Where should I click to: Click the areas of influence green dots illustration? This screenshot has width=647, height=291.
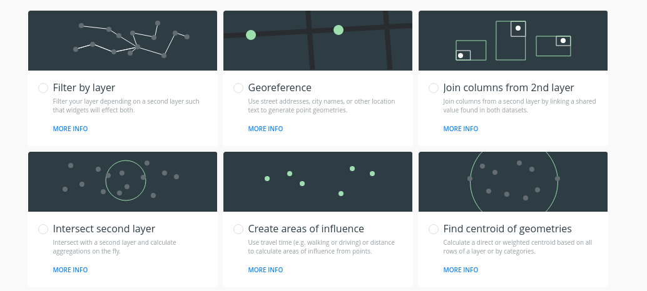(318, 182)
